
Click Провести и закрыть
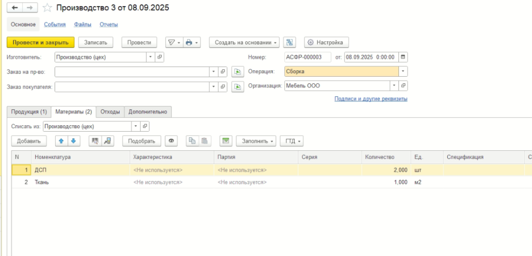[x=41, y=42]
